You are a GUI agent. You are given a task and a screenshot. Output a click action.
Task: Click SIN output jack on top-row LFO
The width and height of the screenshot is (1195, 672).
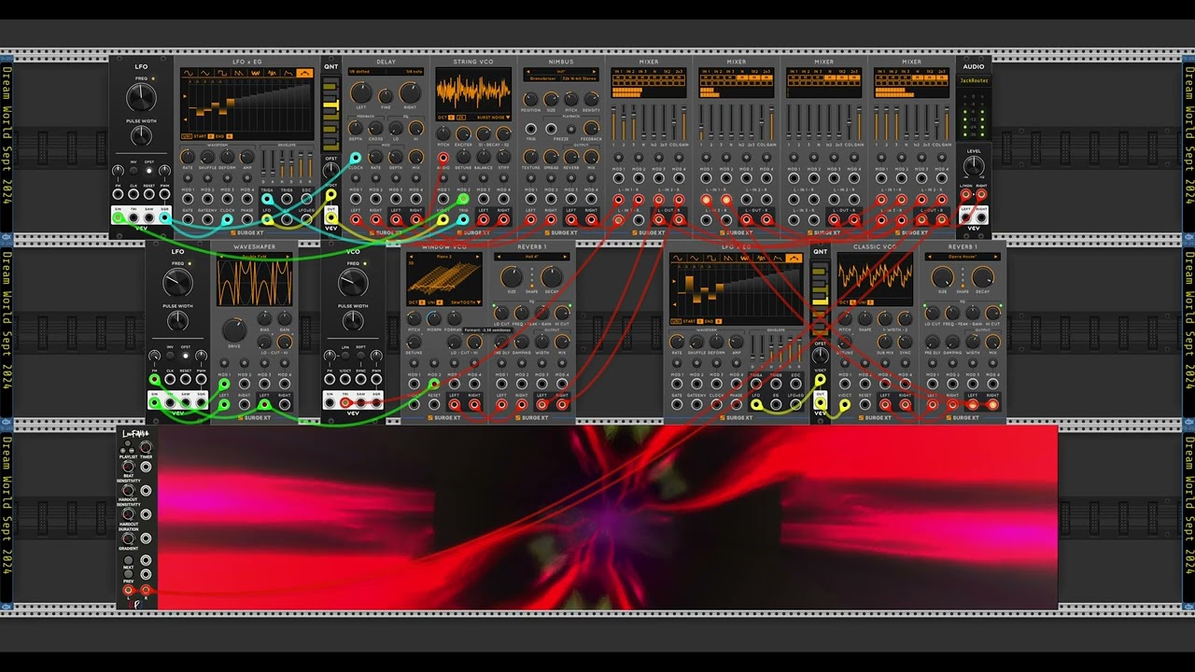(x=118, y=218)
